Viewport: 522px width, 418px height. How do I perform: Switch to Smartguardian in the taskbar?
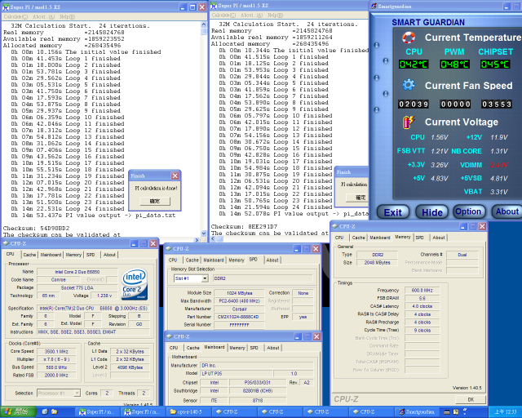pos(417,412)
